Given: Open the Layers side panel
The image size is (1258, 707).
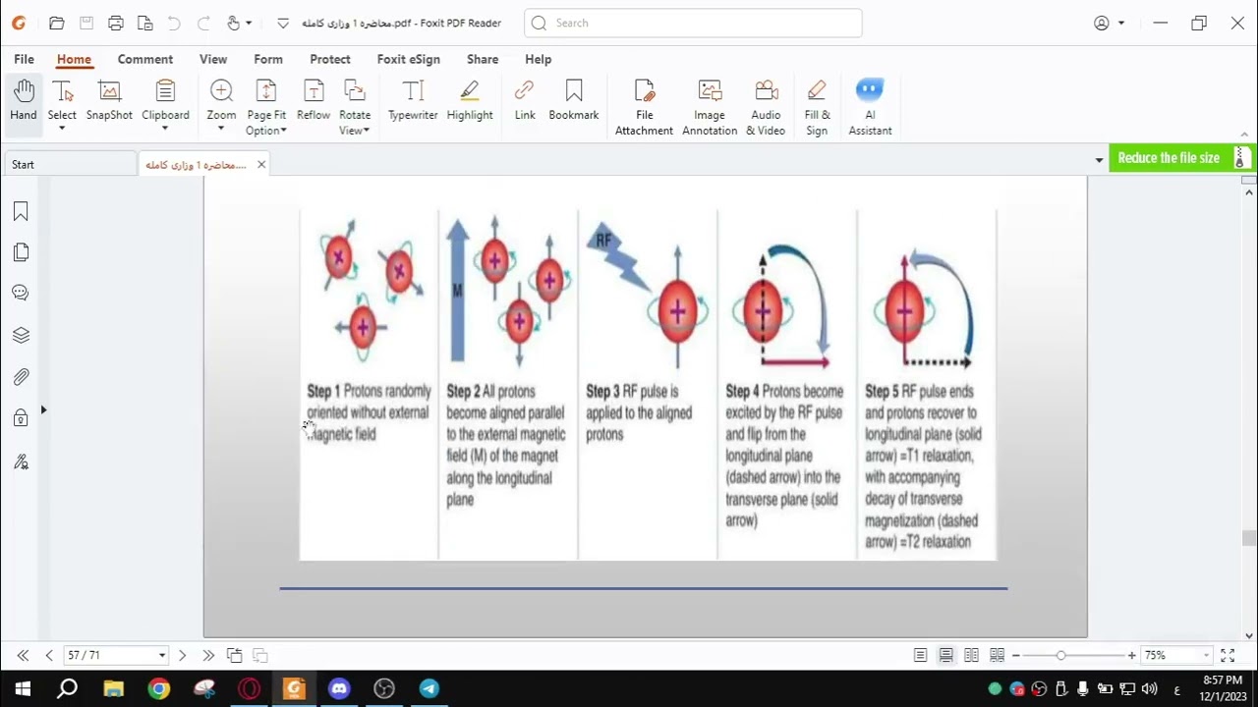Looking at the screenshot, I should coord(21,335).
